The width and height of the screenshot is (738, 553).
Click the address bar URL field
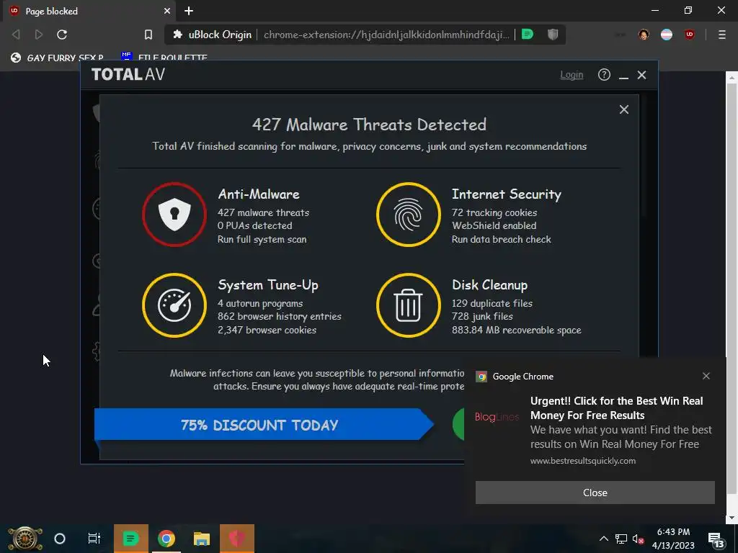(386, 35)
